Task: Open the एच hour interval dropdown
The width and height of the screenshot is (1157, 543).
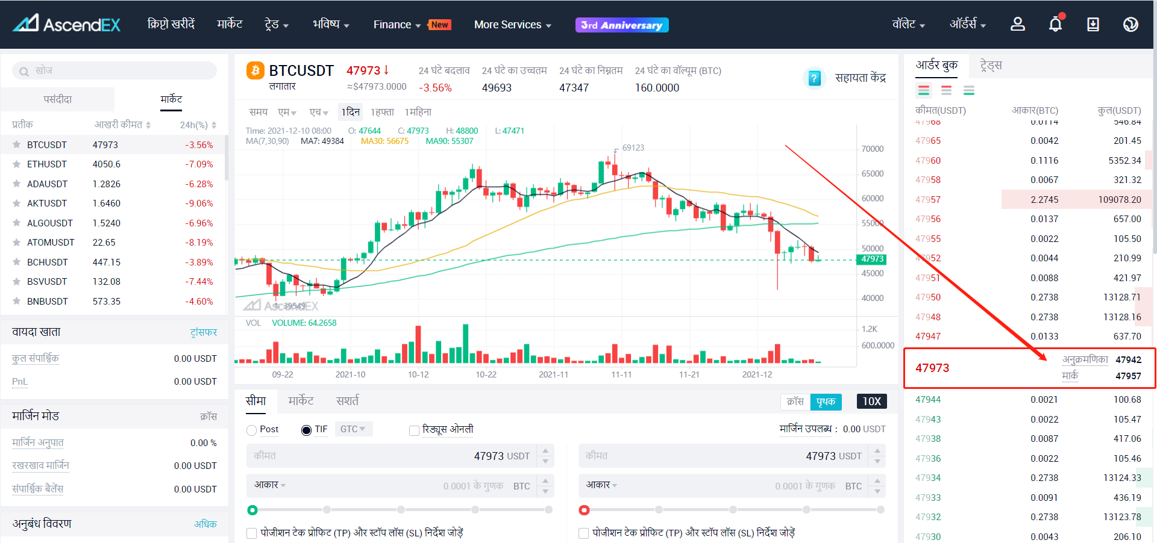Action: (x=319, y=112)
